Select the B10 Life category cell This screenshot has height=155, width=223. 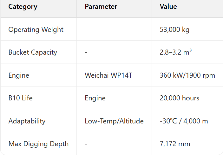click(21, 98)
